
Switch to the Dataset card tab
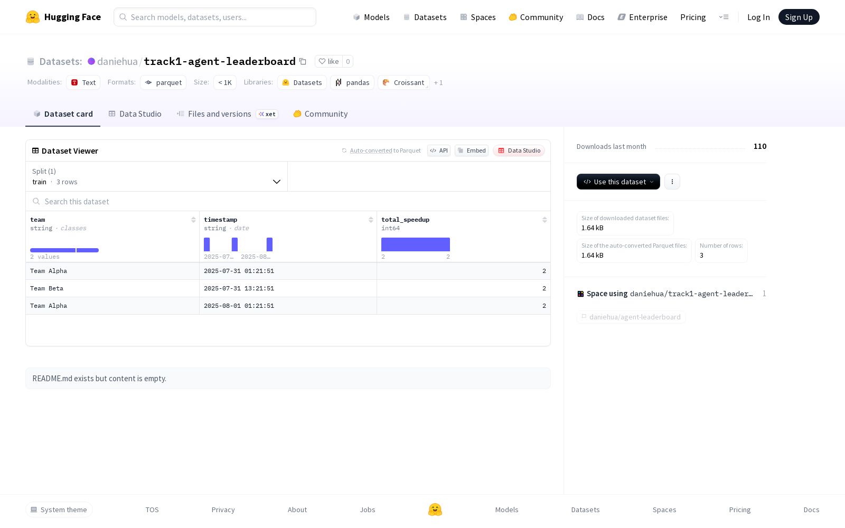click(63, 114)
